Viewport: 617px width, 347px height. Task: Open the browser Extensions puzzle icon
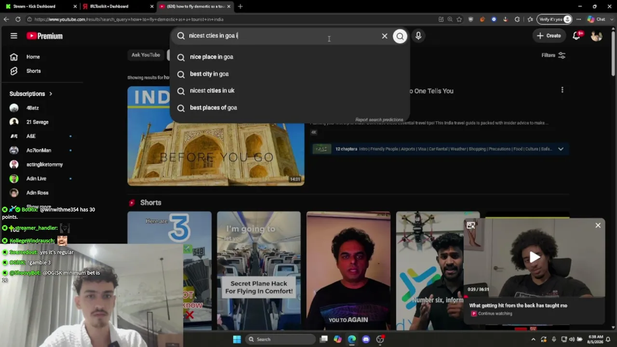517,19
